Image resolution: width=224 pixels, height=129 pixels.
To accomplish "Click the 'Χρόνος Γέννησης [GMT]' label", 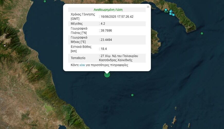I will coord(82,17).
